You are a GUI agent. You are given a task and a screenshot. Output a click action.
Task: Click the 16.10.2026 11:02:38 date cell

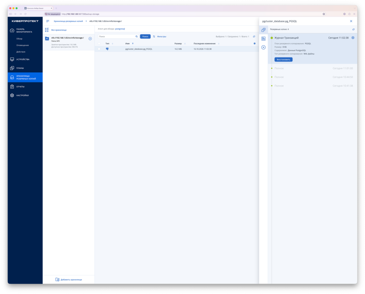[x=202, y=49]
